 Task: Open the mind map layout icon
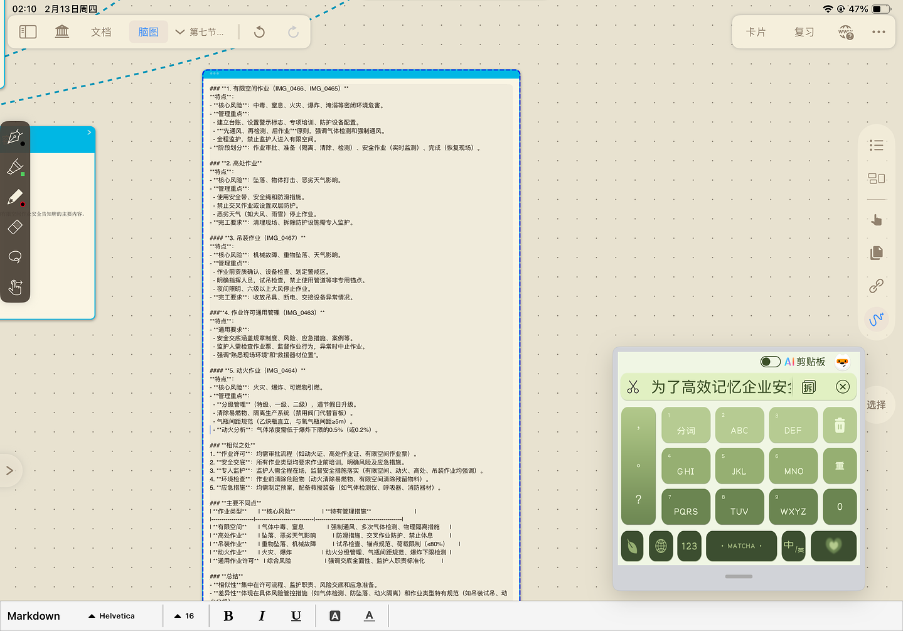click(x=877, y=179)
